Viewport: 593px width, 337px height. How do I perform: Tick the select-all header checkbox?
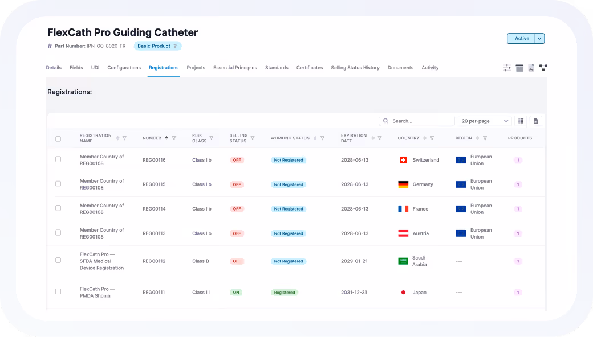point(58,139)
